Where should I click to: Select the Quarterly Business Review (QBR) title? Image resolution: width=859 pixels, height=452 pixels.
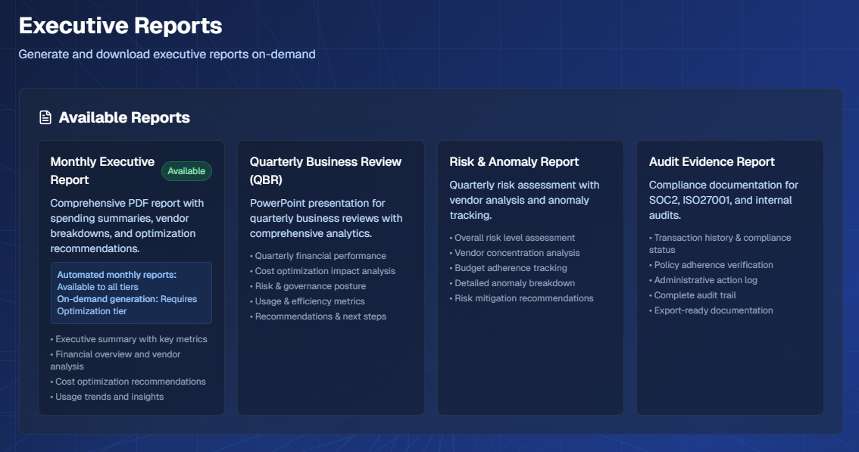326,170
